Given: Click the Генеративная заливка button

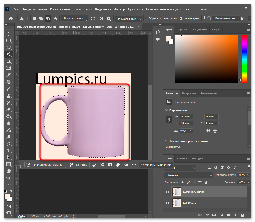Looking at the screenshot, I should [x=45, y=165].
